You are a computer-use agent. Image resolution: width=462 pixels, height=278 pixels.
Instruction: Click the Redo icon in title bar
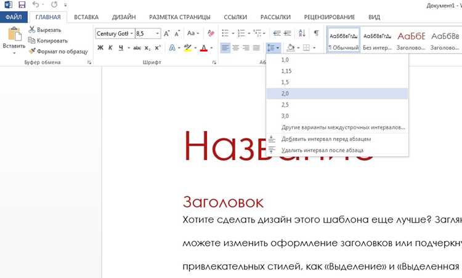54,5
